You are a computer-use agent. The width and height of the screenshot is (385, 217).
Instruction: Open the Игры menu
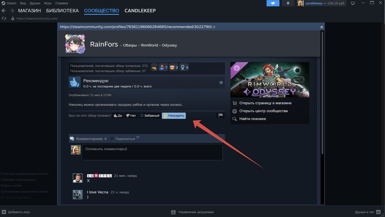point(48,3)
